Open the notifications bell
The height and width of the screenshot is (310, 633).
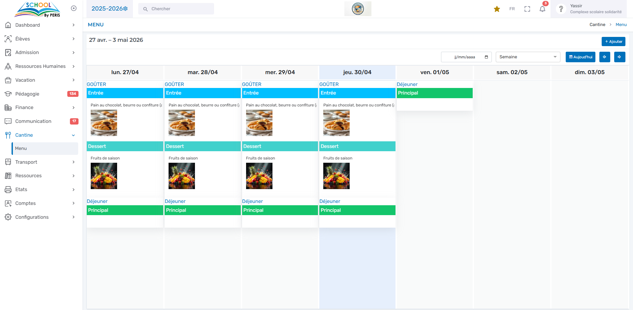tap(542, 9)
